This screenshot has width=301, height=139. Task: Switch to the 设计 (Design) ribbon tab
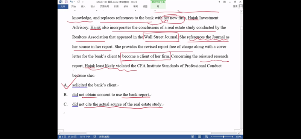(x=93, y=6)
